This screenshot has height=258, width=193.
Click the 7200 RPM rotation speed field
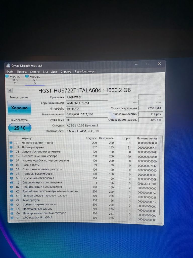click(x=150, y=108)
